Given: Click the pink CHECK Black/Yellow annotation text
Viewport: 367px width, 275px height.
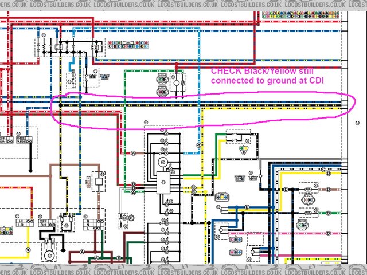Looking at the screenshot, I should [268, 76].
